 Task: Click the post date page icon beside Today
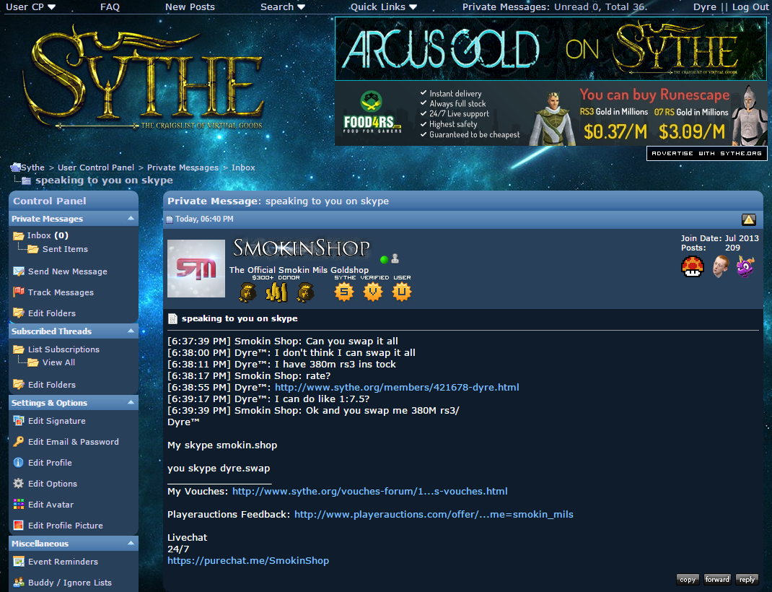170,219
